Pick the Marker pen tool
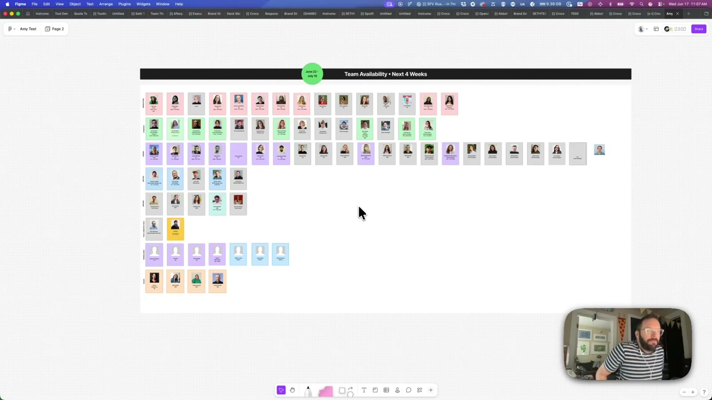 point(308,391)
